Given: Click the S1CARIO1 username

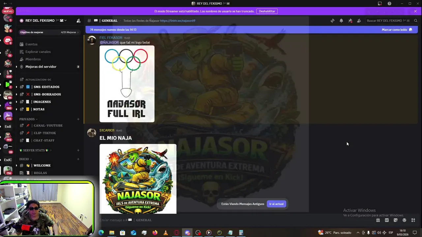Looking at the screenshot, I should [107, 130].
